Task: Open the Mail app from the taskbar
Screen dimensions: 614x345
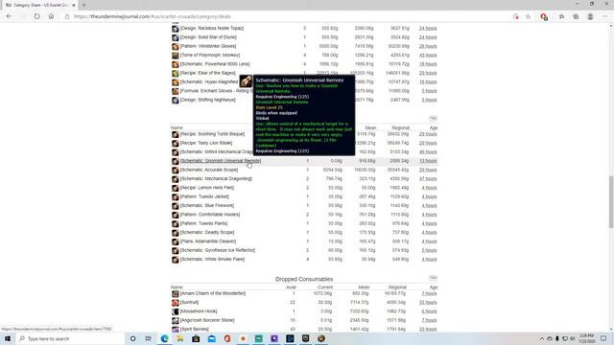Action: [x=211, y=338]
